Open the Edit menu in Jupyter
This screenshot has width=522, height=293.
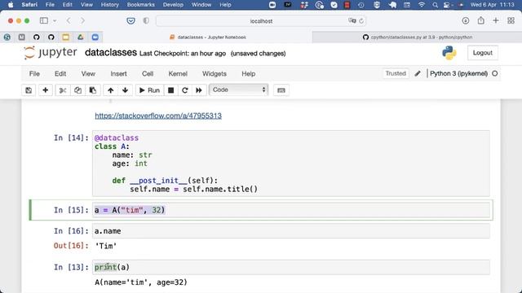pyautogui.click(x=60, y=74)
